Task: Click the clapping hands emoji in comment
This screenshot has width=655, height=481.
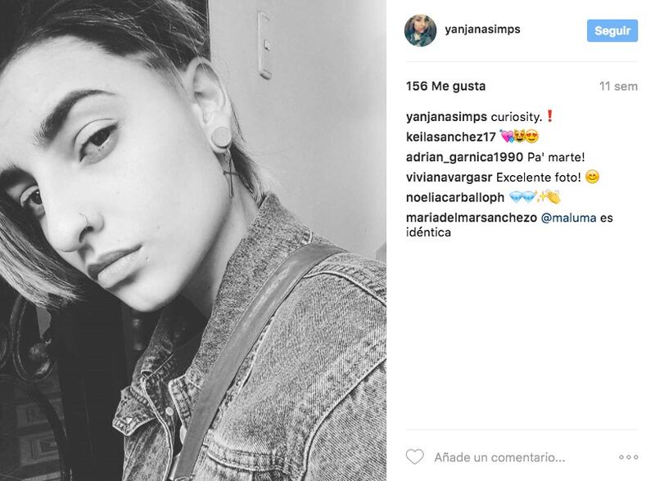Action: coord(552,197)
